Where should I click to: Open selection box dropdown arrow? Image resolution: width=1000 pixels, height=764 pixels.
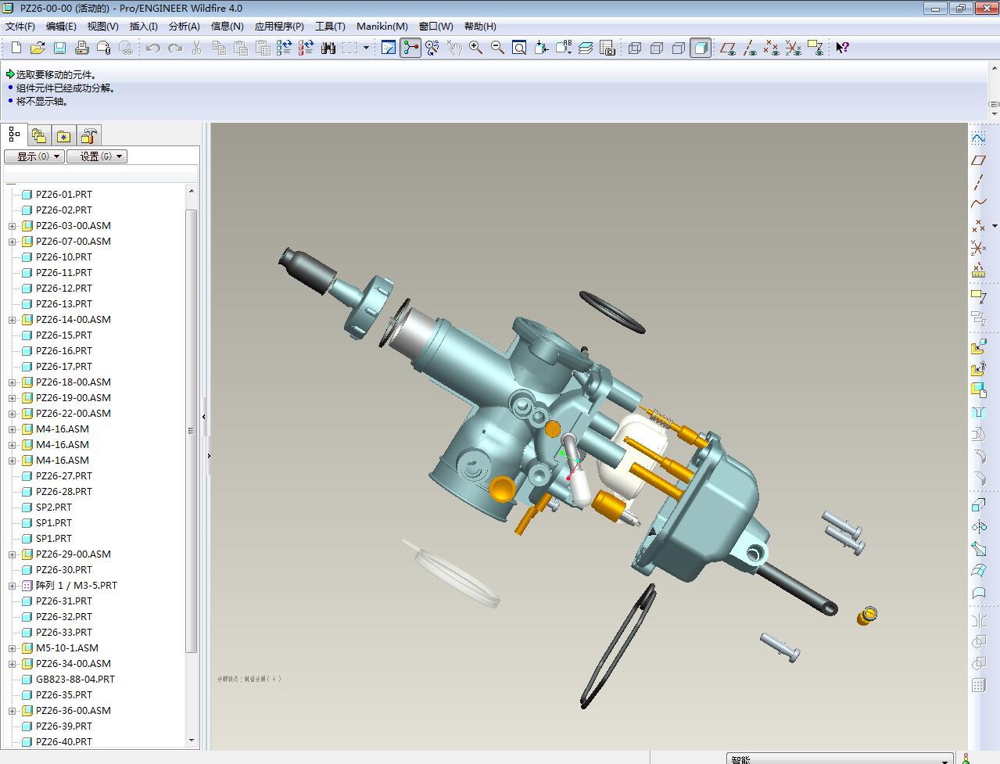[366, 48]
